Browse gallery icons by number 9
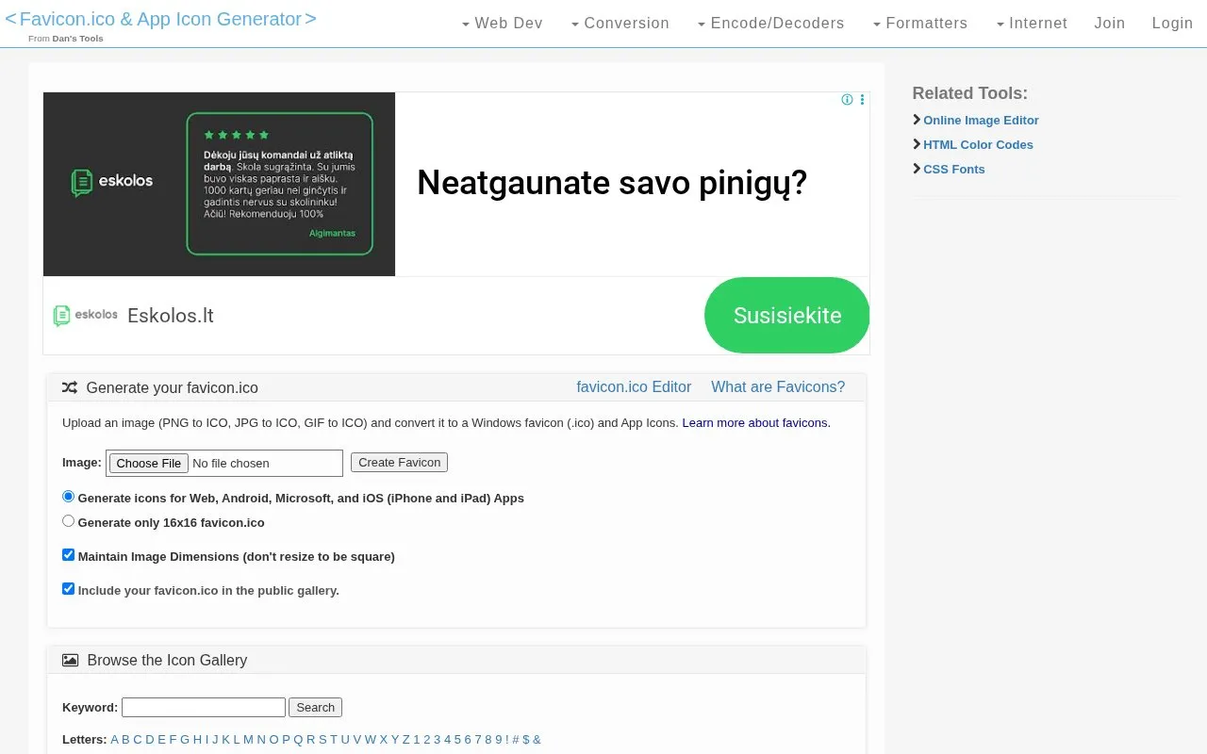 click(x=498, y=740)
